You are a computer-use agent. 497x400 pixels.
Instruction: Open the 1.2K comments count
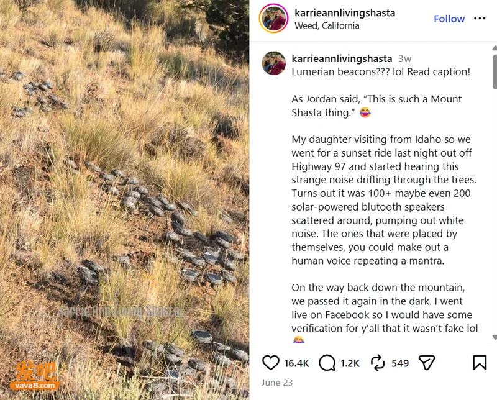350,363
